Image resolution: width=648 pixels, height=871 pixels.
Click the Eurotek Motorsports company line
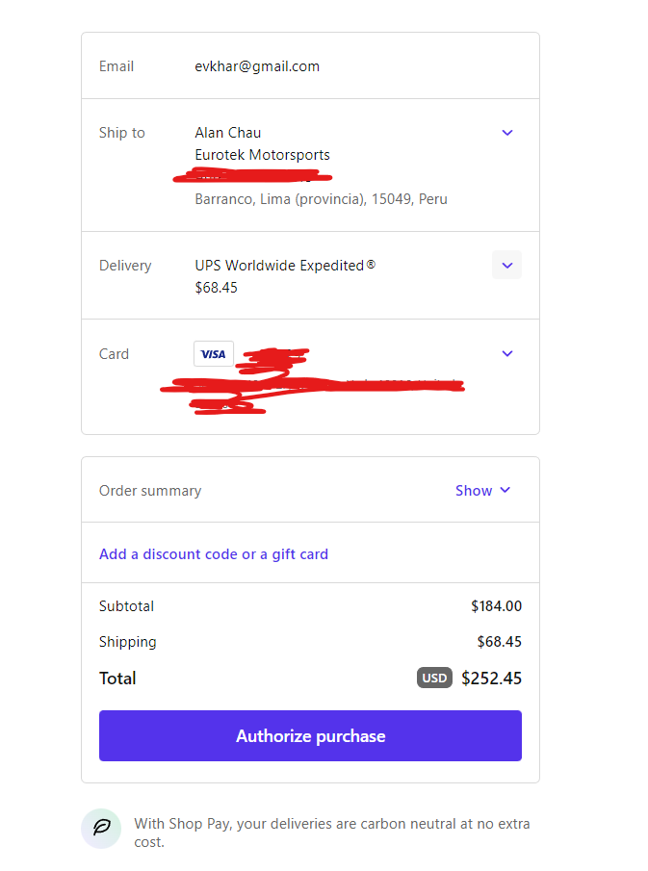click(262, 154)
